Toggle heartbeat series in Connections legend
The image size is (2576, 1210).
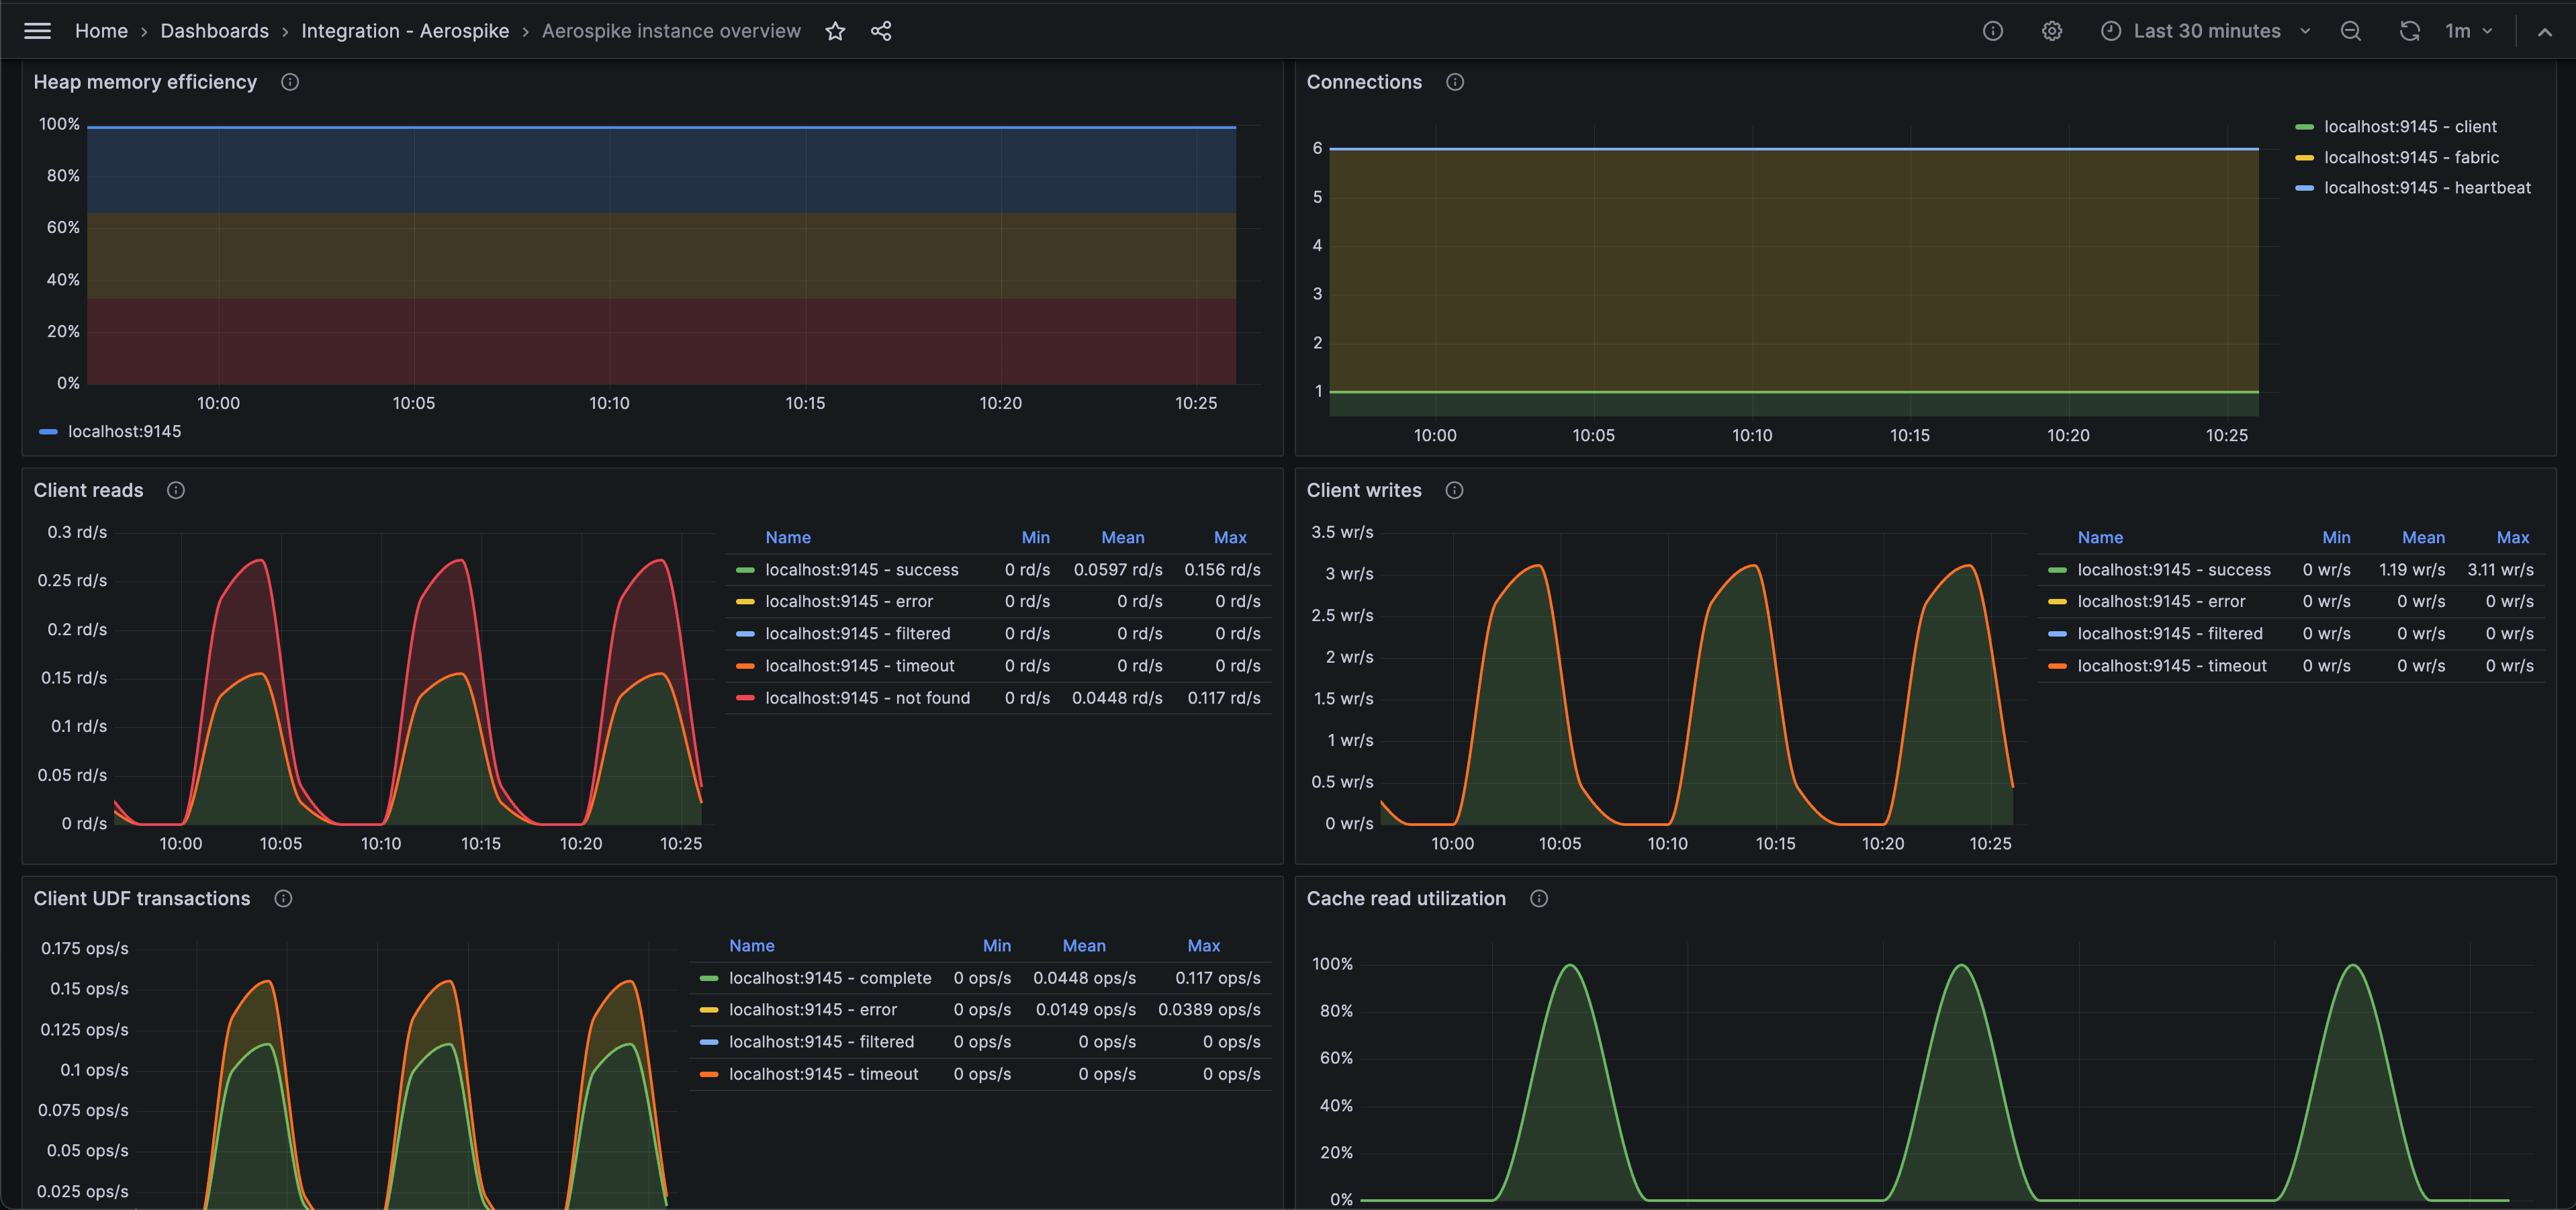pos(2426,188)
